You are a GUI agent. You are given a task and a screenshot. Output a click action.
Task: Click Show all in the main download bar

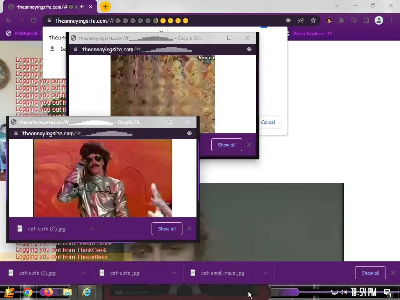[370, 273]
